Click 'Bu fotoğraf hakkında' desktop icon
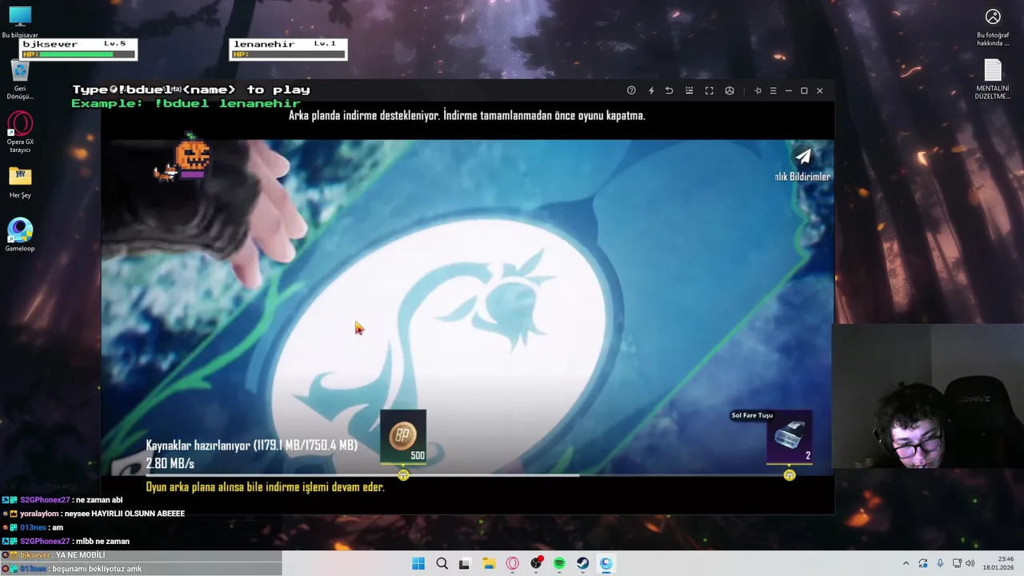1024x576 pixels. (x=993, y=26)
